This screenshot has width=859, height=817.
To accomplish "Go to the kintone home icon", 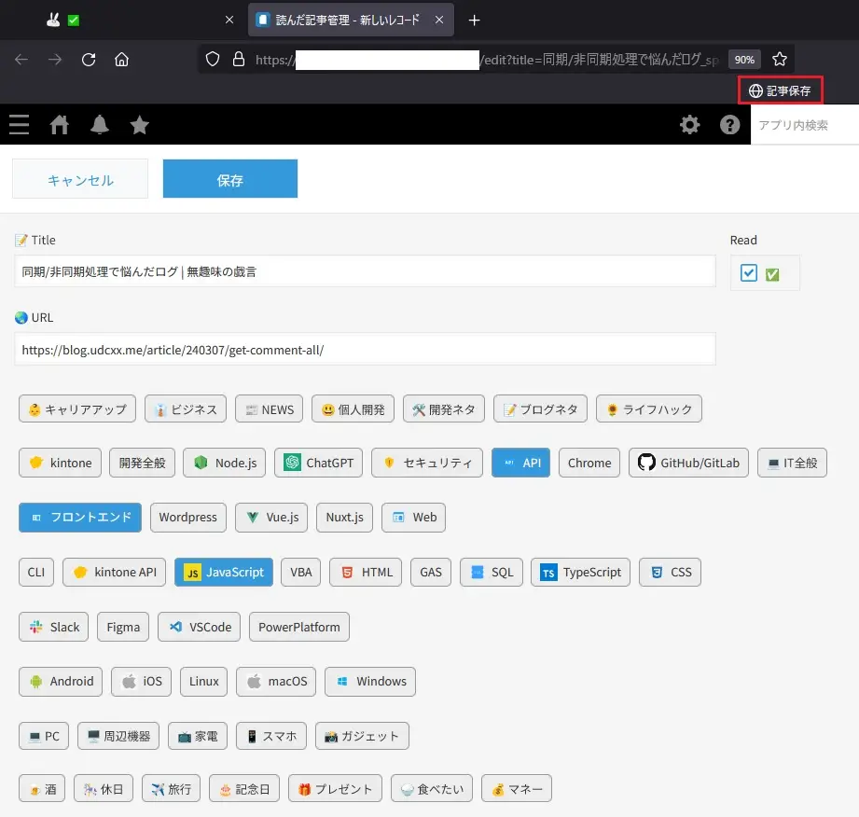I will point(60,125).
